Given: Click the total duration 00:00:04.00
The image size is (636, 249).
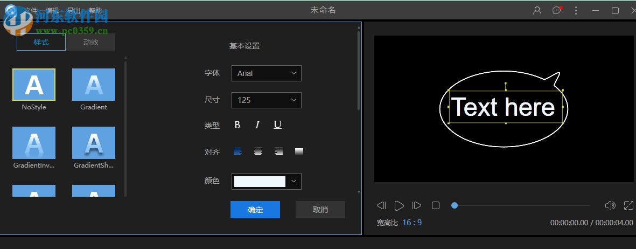Looking at the screenshot, I should [614, 223].
